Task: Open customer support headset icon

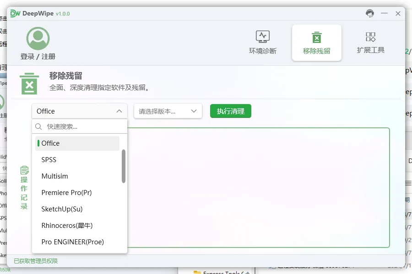Action: coord(370,13)
